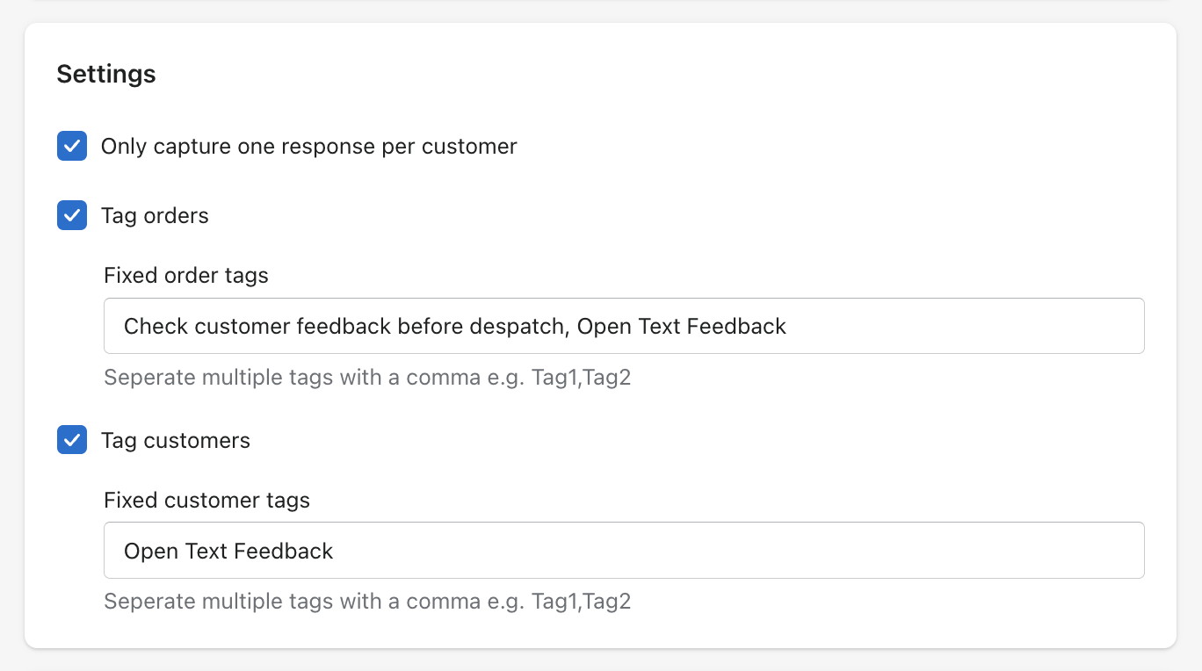The width and height of the screenshot is (1202, 671).
Task: Click the Settings section heading
Action: (106, 74)
